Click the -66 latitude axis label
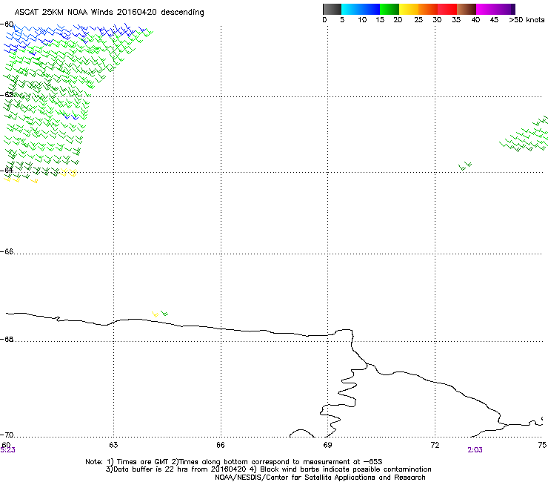The image size is (548, 482). coord(7,251)
